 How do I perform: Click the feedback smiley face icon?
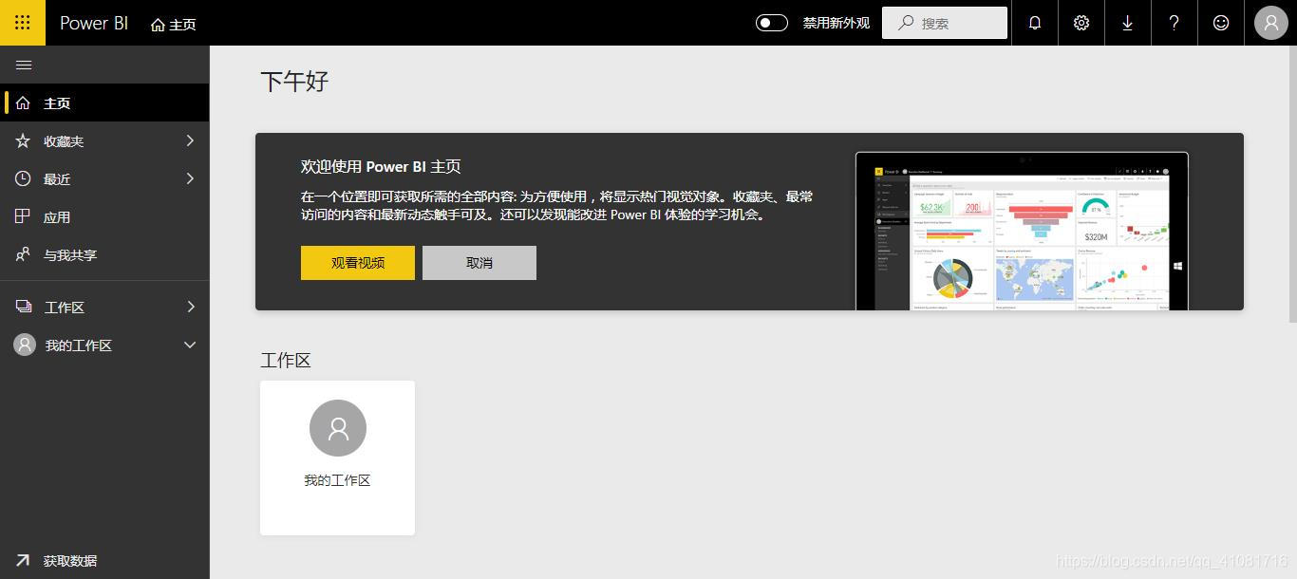[x=1221, y=23]
